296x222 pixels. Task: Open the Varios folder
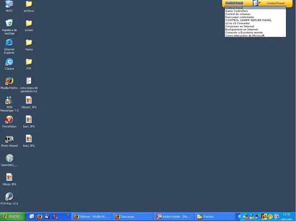(29, 45)
